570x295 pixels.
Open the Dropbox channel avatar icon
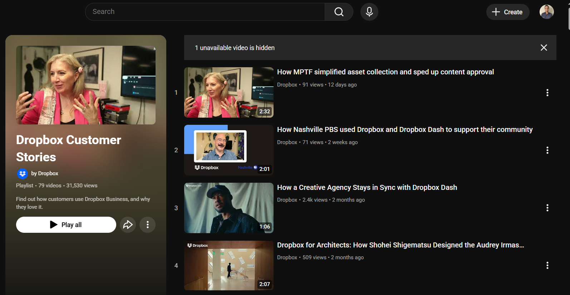(23, 174)
